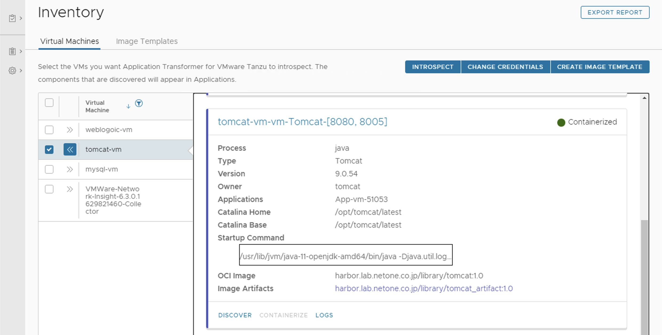Click the Create Image Template button
Image resolution: width=662 pixels, height=335 pixels.
600,67
